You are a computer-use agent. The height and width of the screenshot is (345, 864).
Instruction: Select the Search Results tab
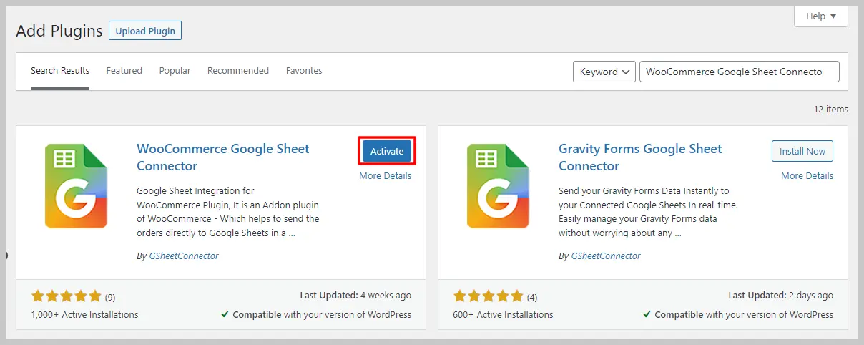[60, 71]
